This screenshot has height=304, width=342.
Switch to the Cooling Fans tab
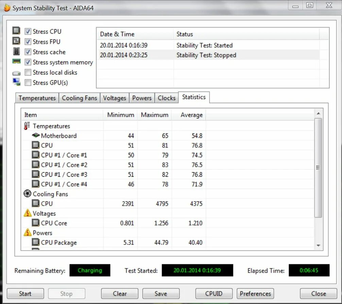pyautogui.click(x=80, y=98)
